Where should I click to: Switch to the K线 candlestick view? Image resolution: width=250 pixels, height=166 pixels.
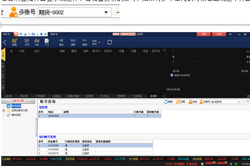click(37, 42)
